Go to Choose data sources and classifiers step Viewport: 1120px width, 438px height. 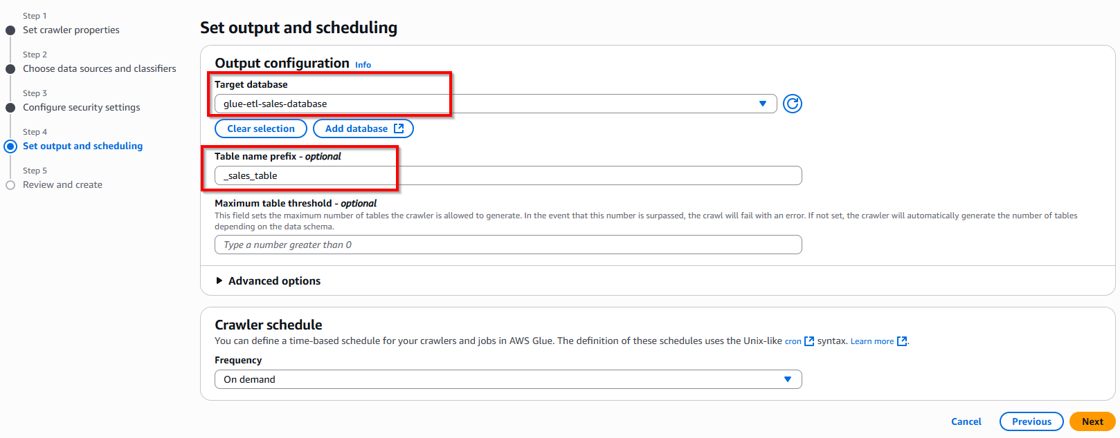[x=99, y=69]
